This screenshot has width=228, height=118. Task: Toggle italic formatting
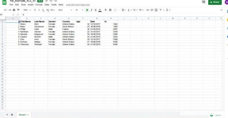(91, 10)
